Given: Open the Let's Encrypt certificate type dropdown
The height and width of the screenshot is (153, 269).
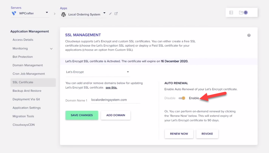Looking at the screenshot, I should point(98,72).
